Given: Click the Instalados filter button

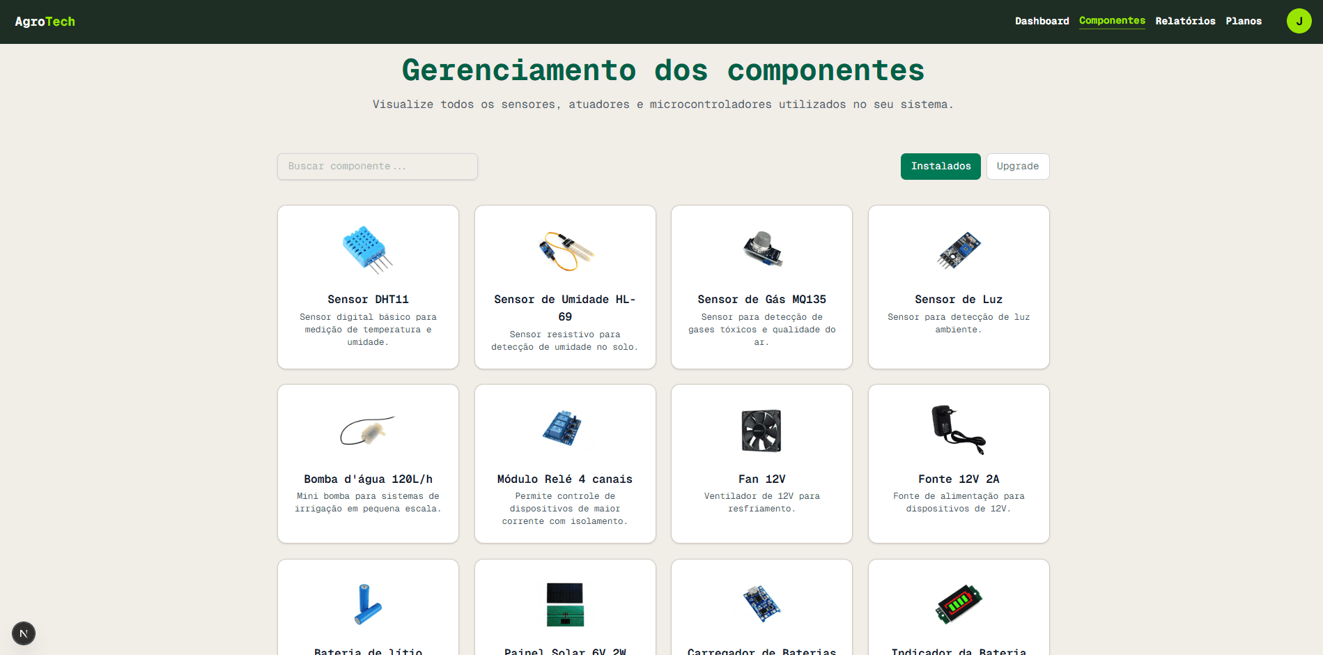Looking at the screenshot, I should pos(941,167).
